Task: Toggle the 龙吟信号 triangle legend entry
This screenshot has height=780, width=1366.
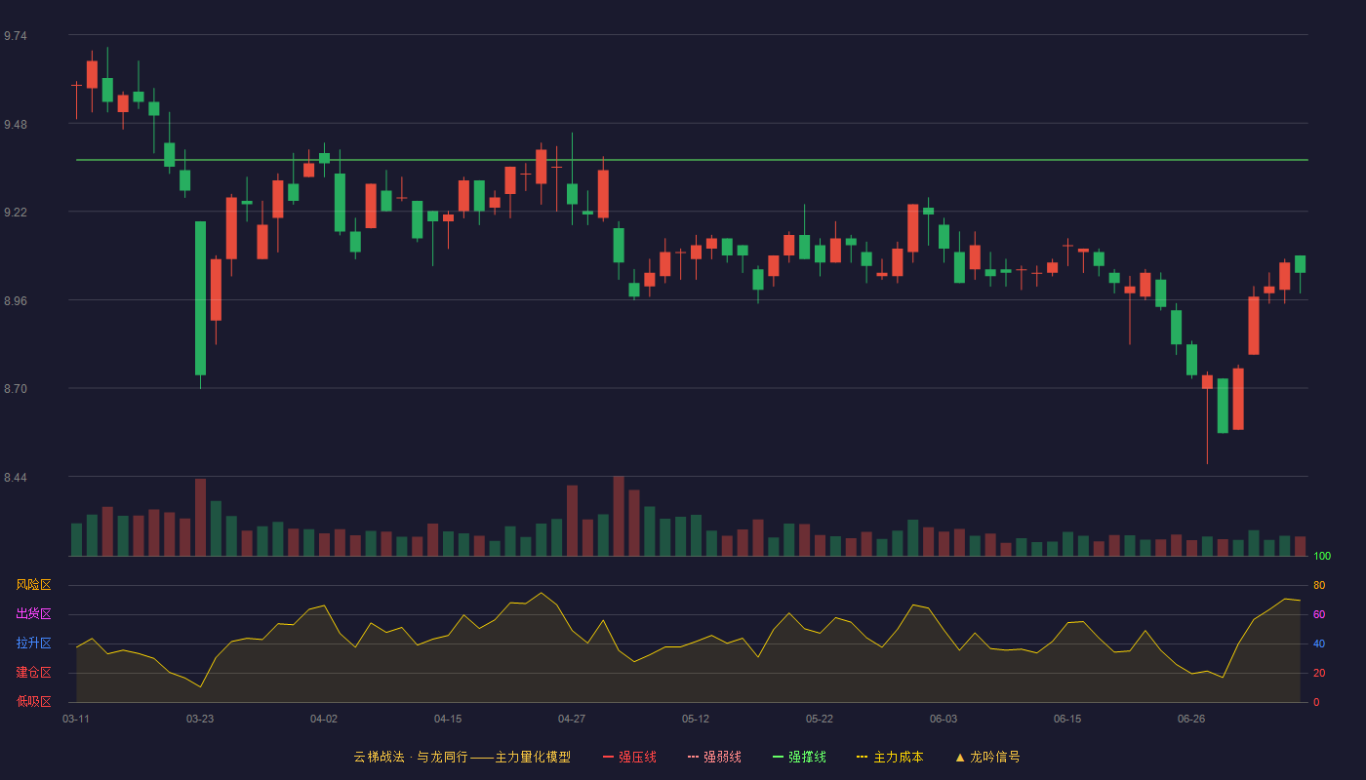Action: (987, 757)
